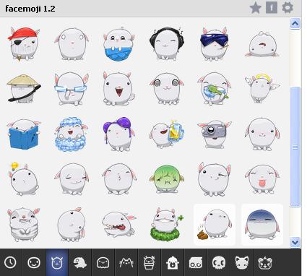Insert the wide open-mouth lying sticker
307x276 pixels.
point(118,225)
